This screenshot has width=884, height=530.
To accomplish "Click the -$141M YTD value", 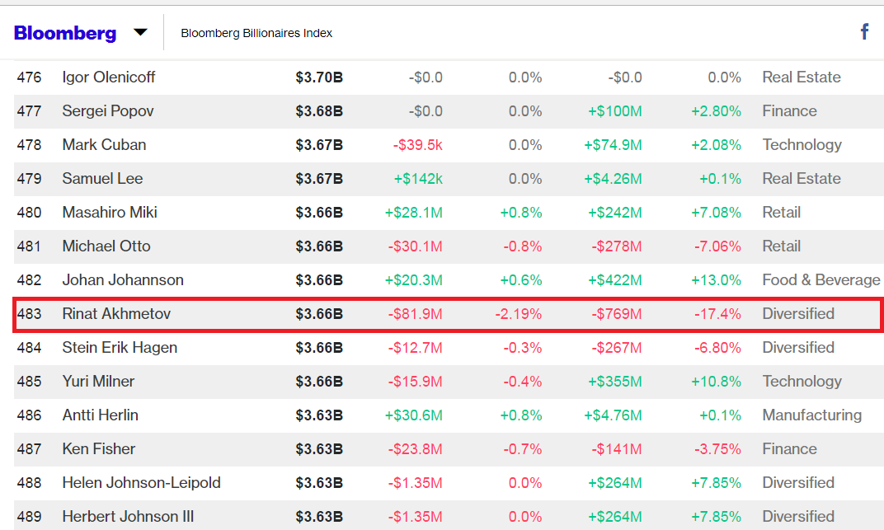I will coord(616,449).
